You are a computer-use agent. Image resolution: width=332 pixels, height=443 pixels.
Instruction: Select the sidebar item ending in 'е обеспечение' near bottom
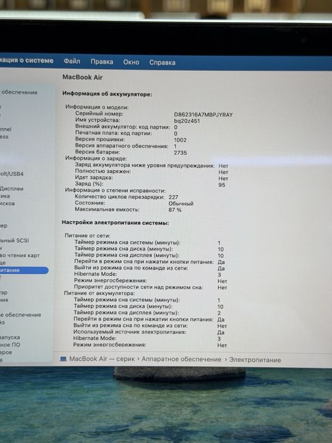pyautogui.click(x=21, y=315)
